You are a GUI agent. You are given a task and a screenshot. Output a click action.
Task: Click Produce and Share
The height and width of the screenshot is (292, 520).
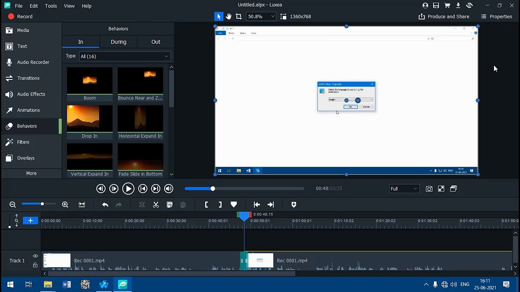pos(444,16)
